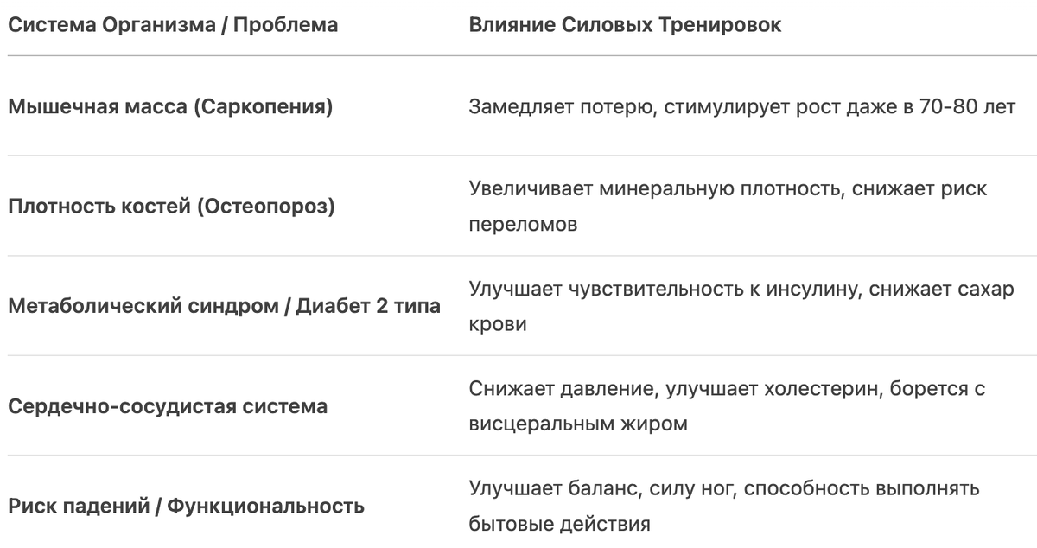Click the 'Влияние Силовых Тренировок' column header
1037x548 pixels.
point(625,25)
